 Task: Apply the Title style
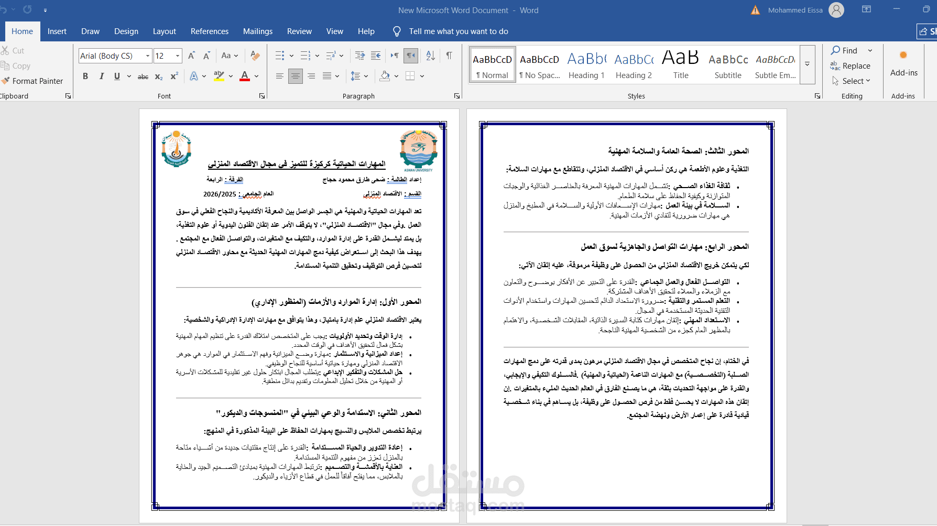[x=681, y=64]
